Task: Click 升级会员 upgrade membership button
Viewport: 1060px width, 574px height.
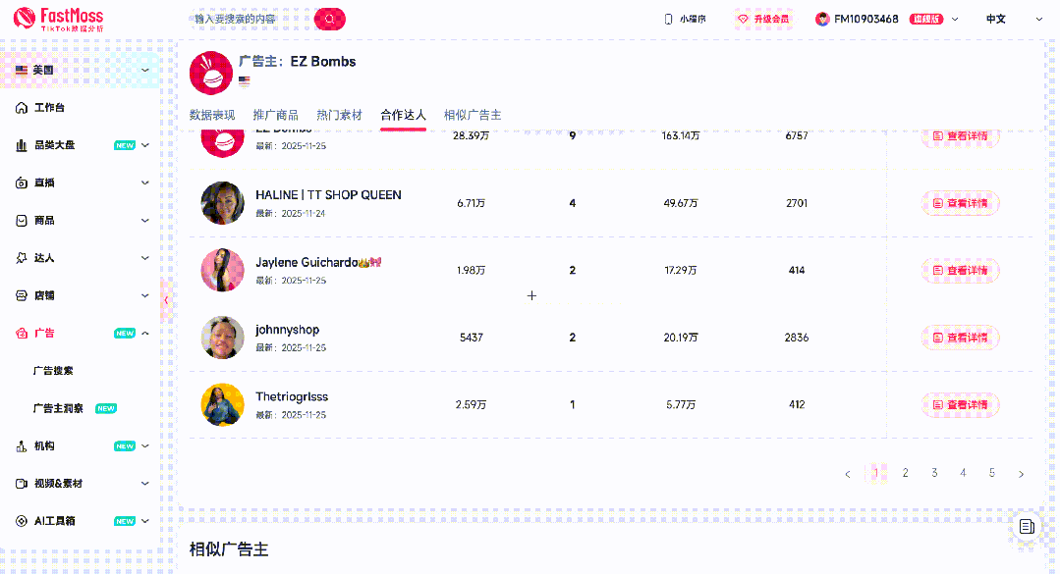Action: (764, 18)
